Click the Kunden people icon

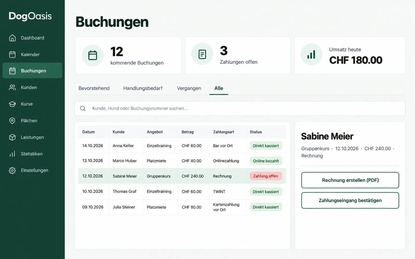click(x=12, y=87)
